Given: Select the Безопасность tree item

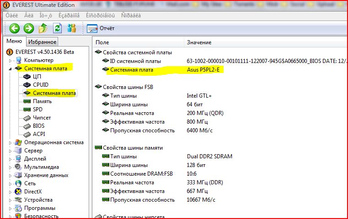Looking at the screenshot, I should (x=41, y=216).
